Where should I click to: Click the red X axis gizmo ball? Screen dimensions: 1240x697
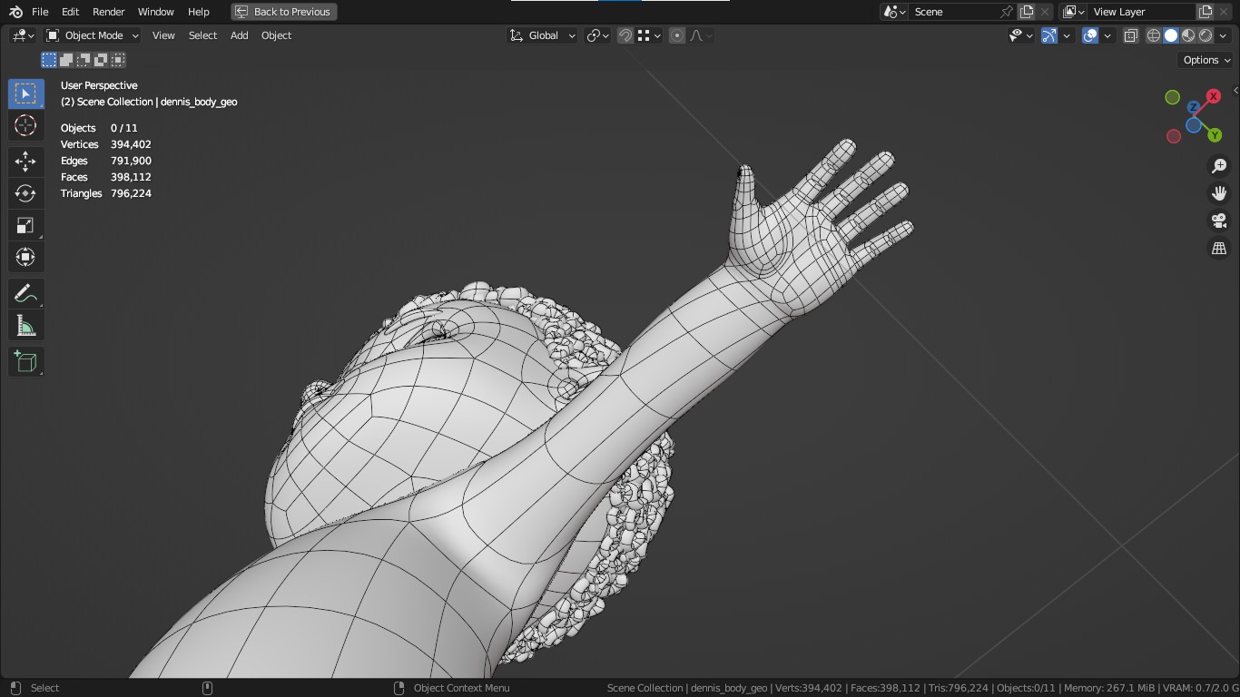pyautogui.click(x=1213, y=96)
